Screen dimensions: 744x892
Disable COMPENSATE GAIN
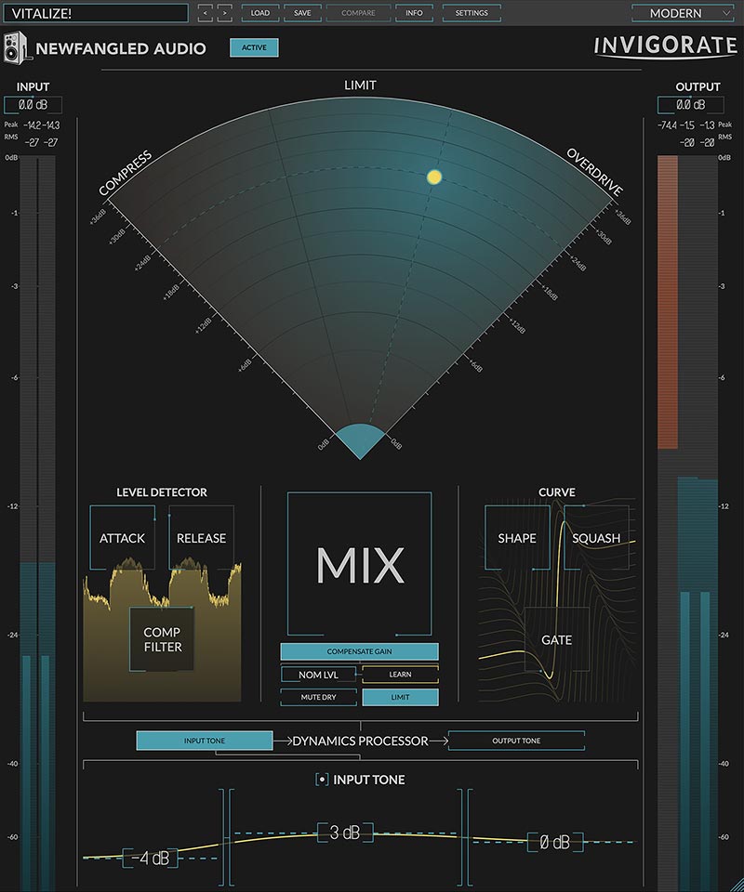pos(360,652)
